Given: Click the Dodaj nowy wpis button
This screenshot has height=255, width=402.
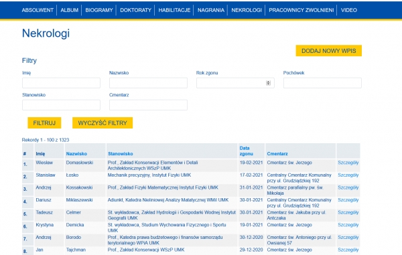Looking at the screenshot, I should pyautogui.click(x=329, y=51).
